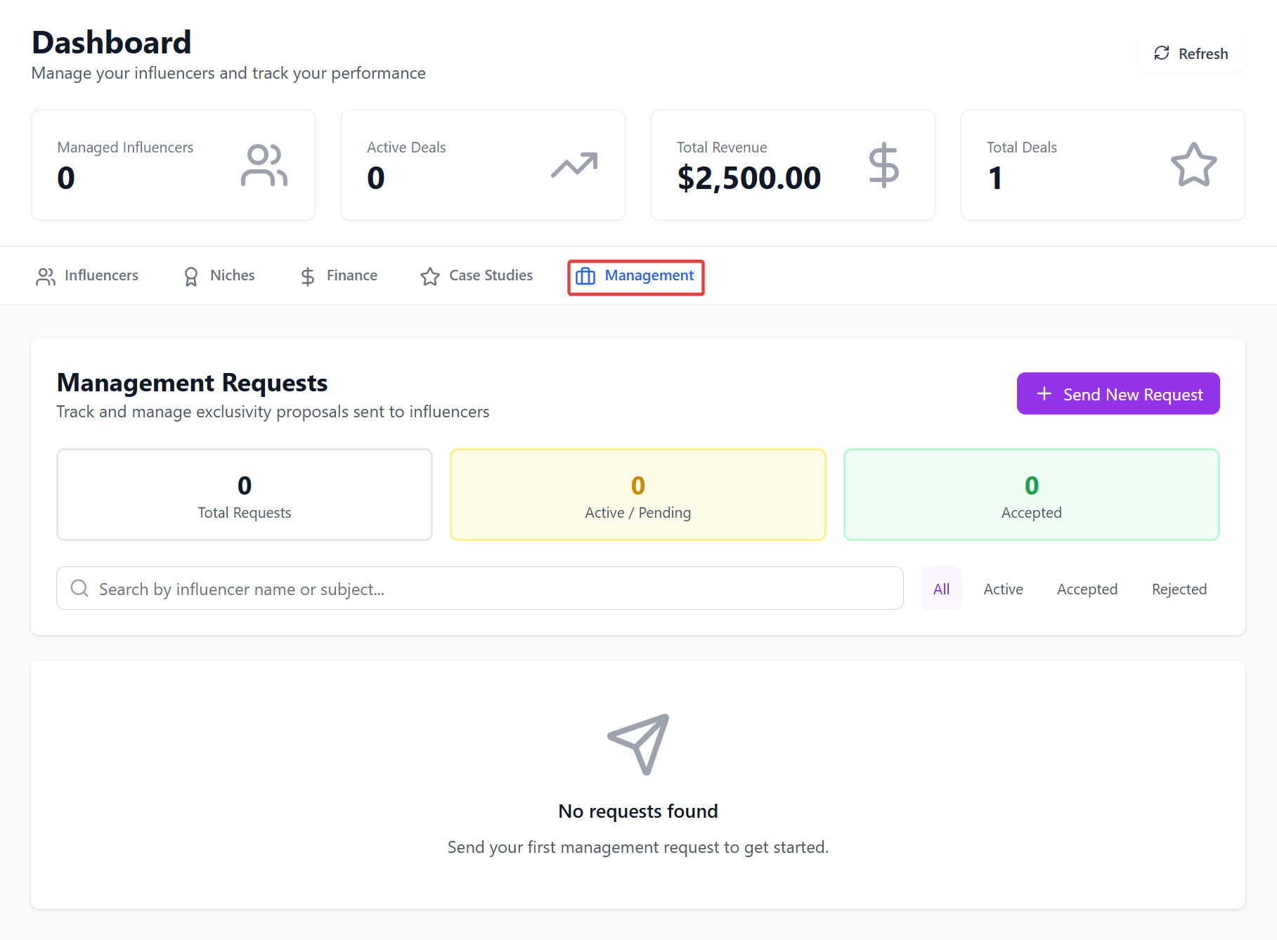Click the Refresh button

pos(1191,54)
